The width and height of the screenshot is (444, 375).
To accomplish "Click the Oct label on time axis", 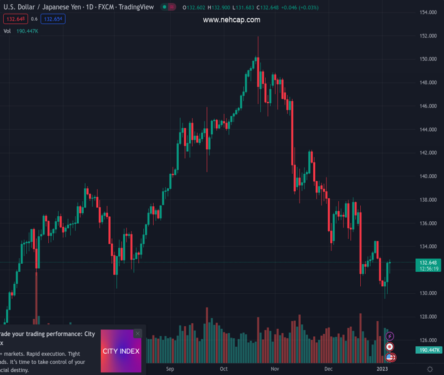I will click(224, 369).
